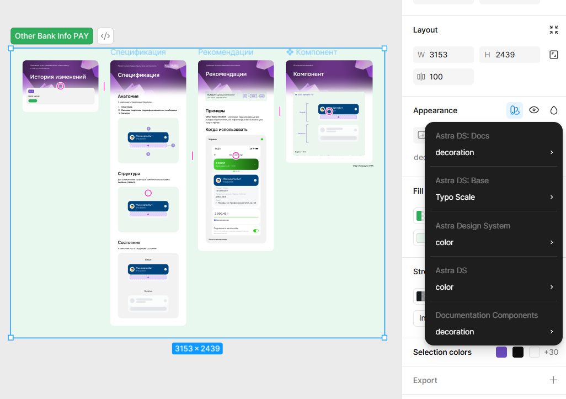Click the 'Спецификация' frame name label
The height and width of the screenshot is (399, 566).
[x=138, y=52]
